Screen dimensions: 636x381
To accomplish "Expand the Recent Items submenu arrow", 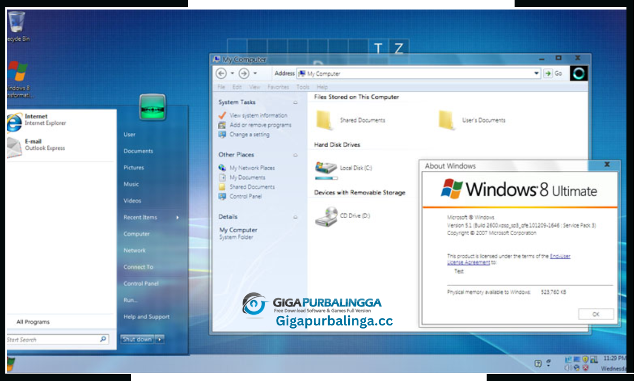I will (178, 217).
